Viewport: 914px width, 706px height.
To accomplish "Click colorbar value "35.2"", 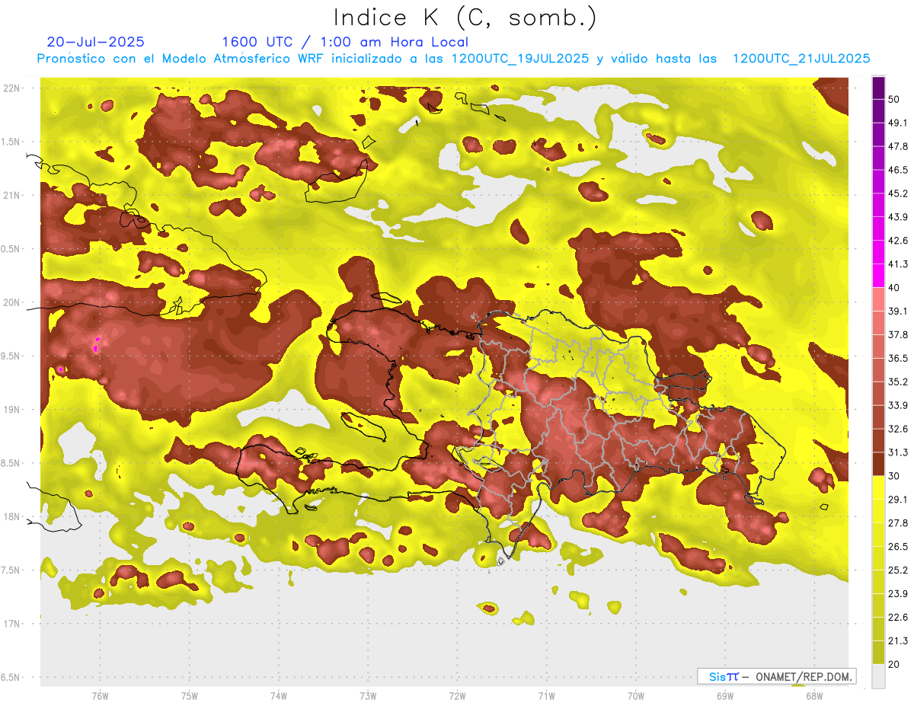I will coord(898,382).
